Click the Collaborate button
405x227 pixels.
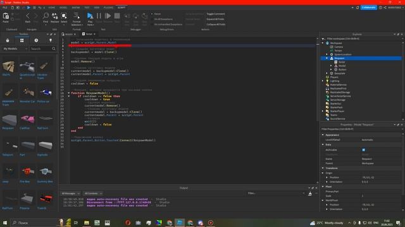coord(368,8)
